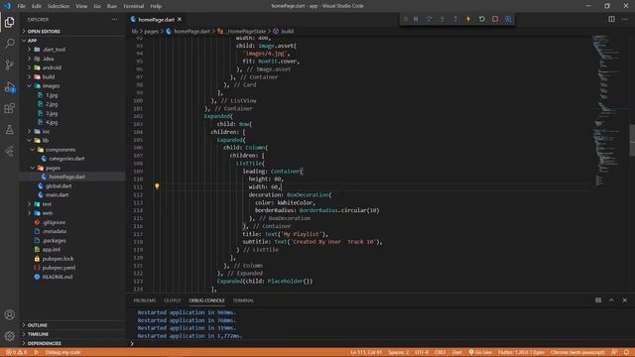Collapse the APP root folder
This screenshot has width=635, height=357.
pos(32,41)
